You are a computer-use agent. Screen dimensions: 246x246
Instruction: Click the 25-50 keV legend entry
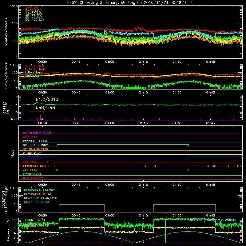click(x=34, y=17)
